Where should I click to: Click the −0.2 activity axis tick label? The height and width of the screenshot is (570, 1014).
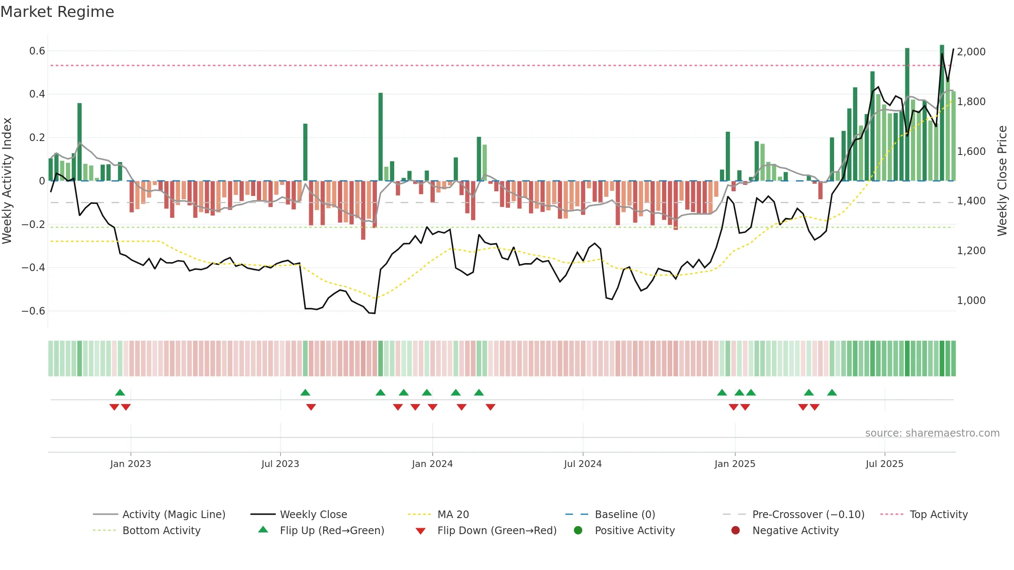coord(33,224)
